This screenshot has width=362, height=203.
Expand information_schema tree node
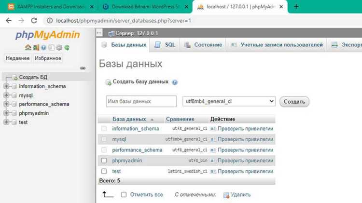click(x=6, y=86)
